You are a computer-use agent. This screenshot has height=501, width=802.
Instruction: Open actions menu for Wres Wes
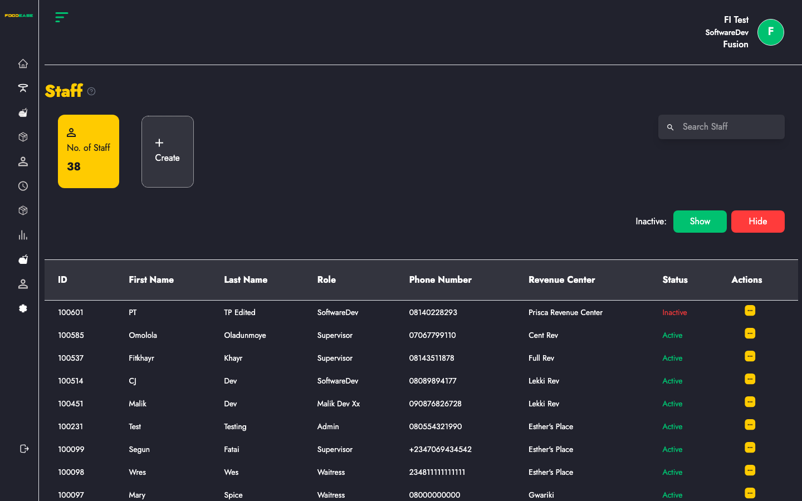tap(750, 470)
